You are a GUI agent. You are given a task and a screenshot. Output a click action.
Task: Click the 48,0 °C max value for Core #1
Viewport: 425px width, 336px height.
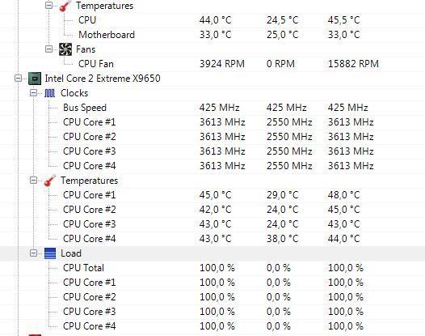(343, 195)
